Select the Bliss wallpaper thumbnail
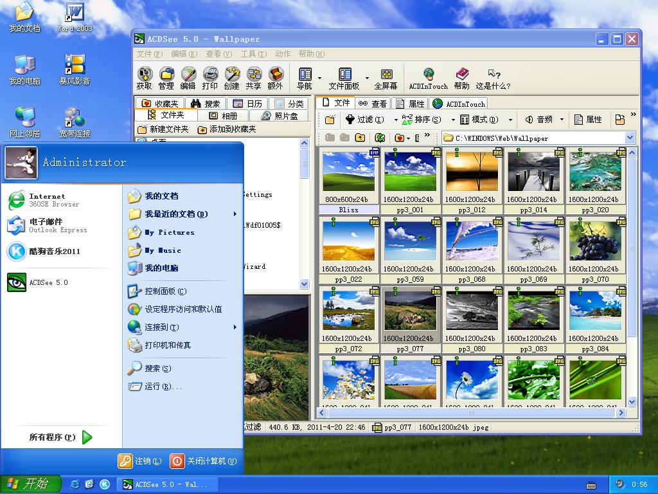Viewport: 658px width, 494px height. [x=348, y=174]
